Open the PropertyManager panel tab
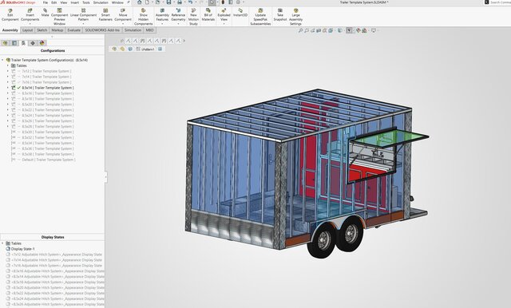 (14, 43)
